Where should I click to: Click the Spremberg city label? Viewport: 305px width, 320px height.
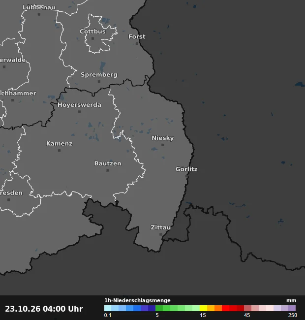(99, 75)
